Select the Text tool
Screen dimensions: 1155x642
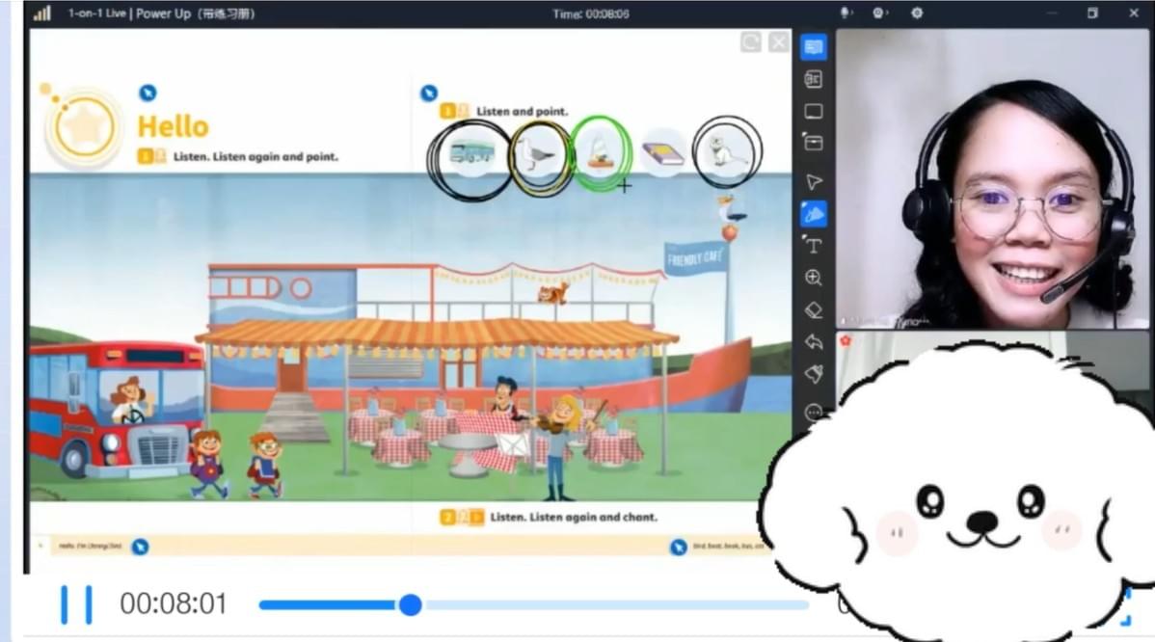tap(813, 245)
